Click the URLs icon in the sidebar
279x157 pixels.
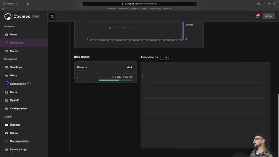click(7, 75)
